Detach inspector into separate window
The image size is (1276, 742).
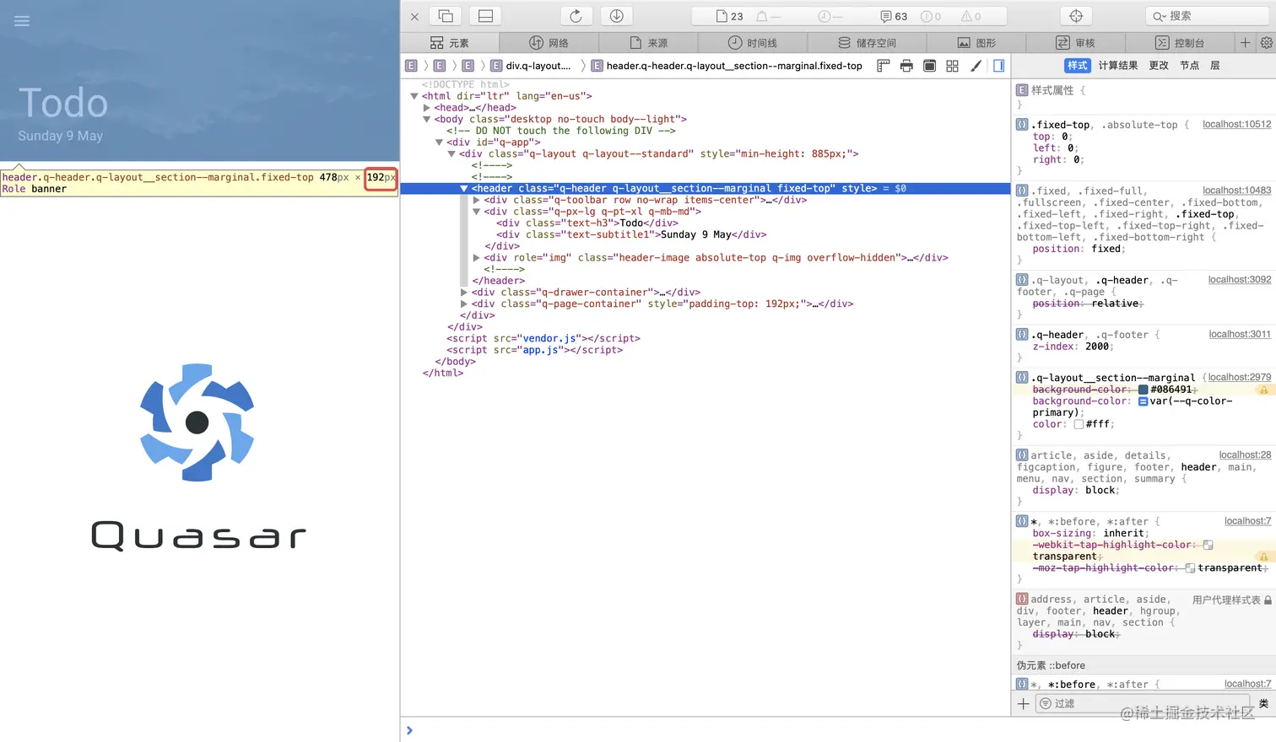coord(446,16)
